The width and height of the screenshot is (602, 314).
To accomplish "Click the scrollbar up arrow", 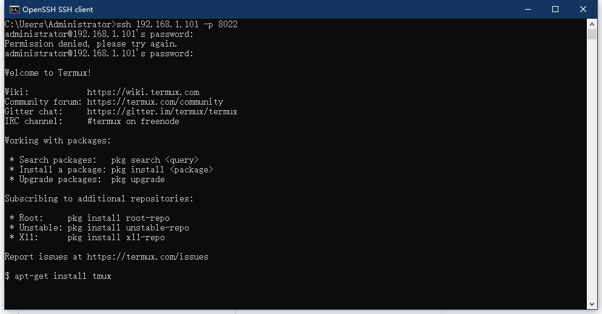I will coord(592,24).
